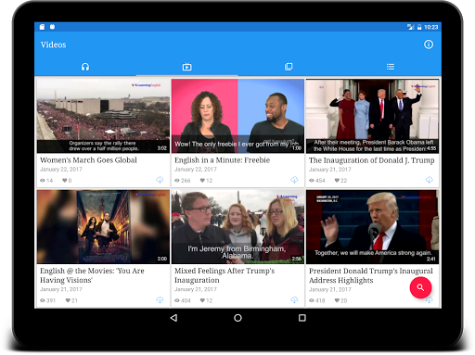Viewport: 475px width, 355px height.
Task: Select the video player tab
Action: [x=186, y=67]
